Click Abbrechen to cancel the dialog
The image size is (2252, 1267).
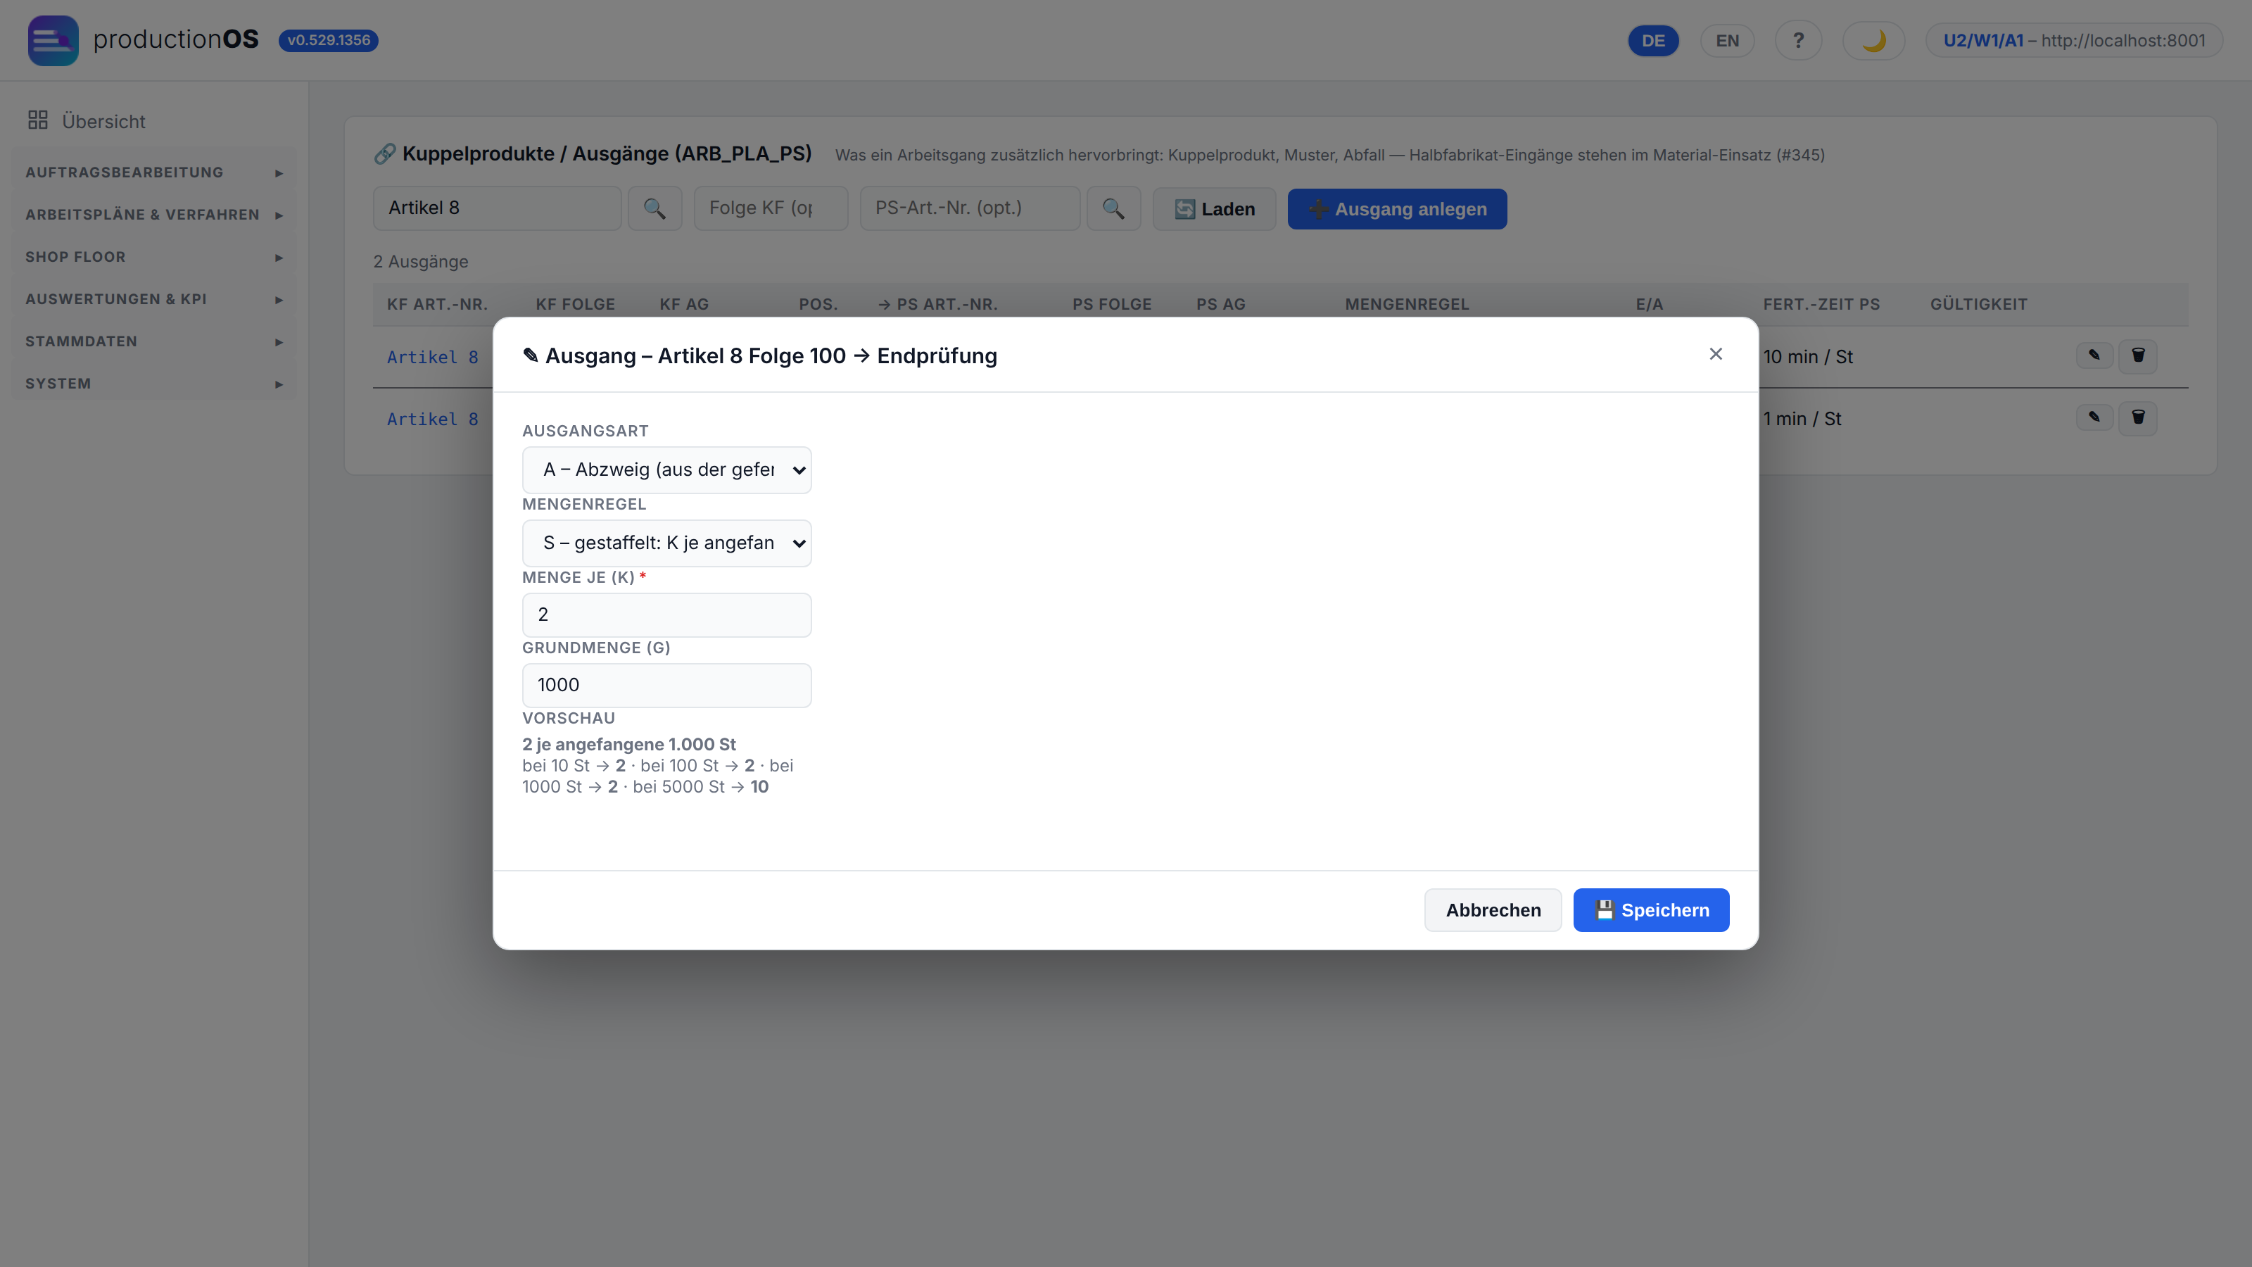[1492, 910]
